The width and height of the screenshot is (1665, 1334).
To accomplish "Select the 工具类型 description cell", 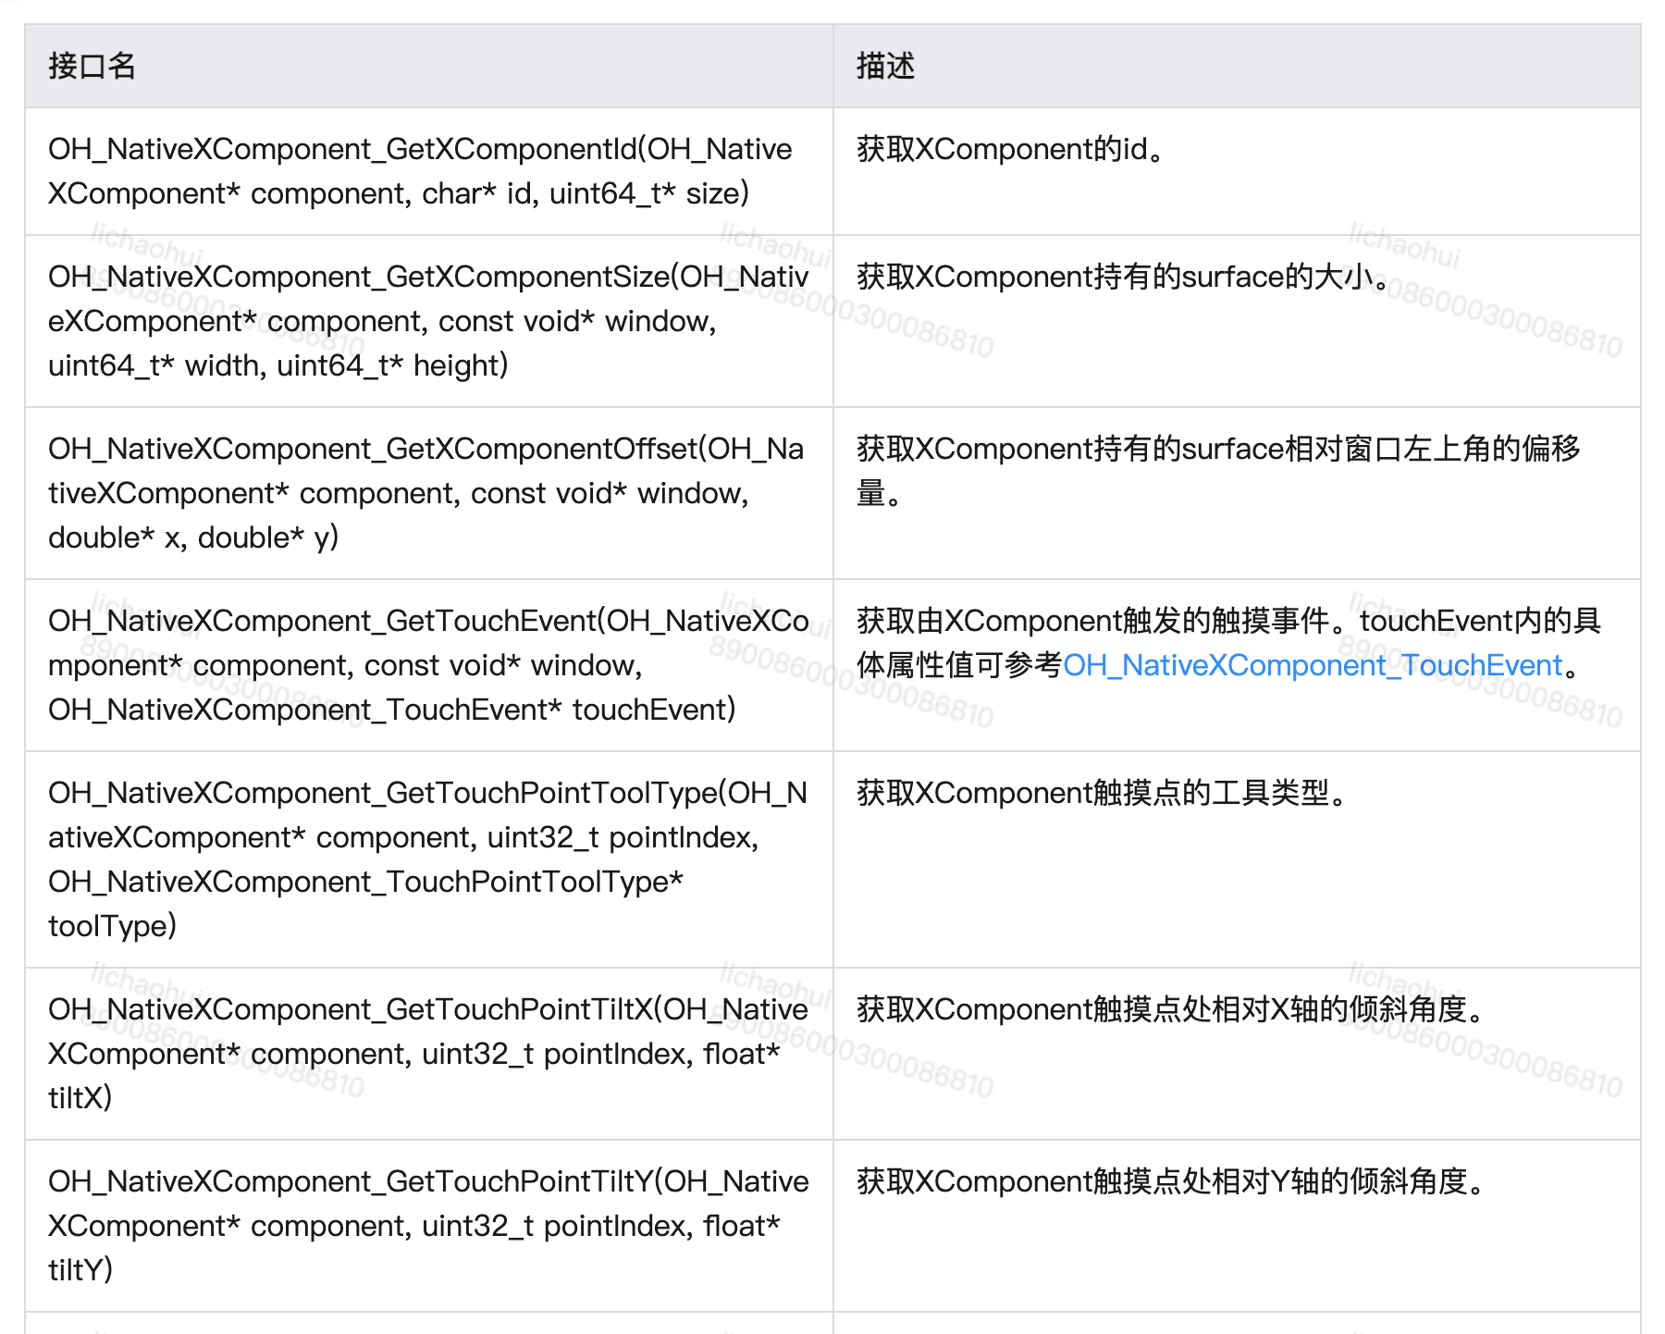I will click(x=1096, y=793).
